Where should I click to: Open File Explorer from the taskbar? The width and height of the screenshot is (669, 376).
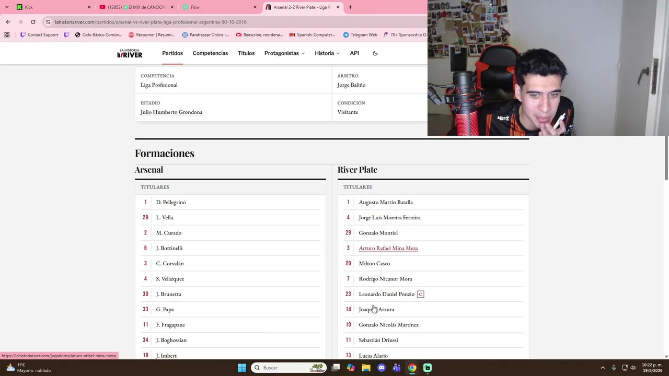click(x=366, y=368)
